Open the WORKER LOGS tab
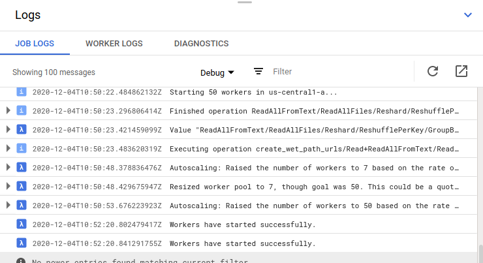The image size is (483, 263). tap(114, 44)
